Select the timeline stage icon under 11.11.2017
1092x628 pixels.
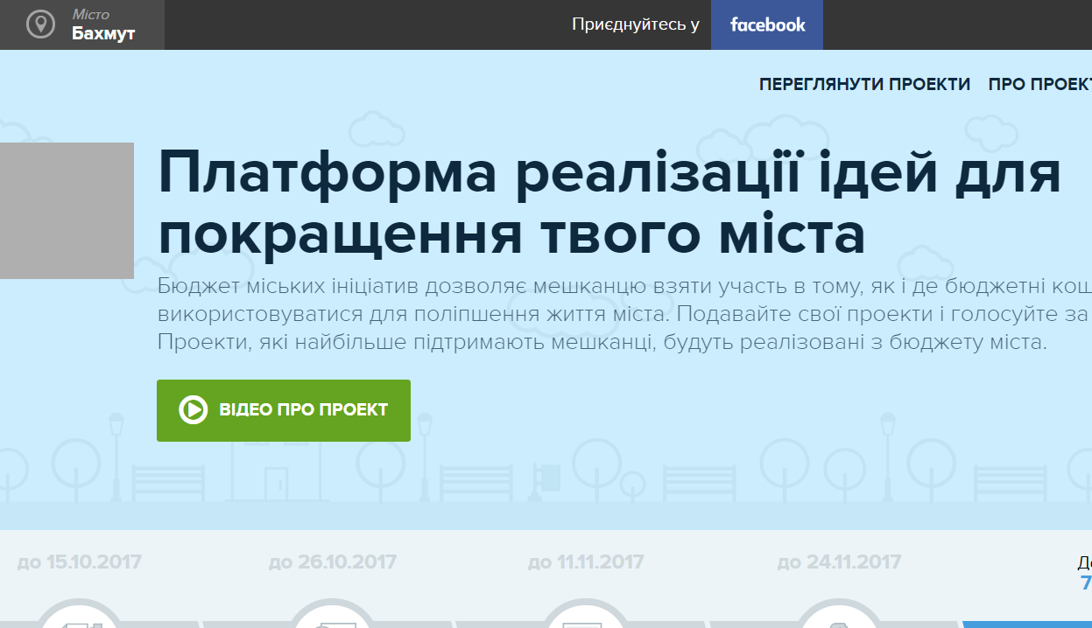point(586,618)
